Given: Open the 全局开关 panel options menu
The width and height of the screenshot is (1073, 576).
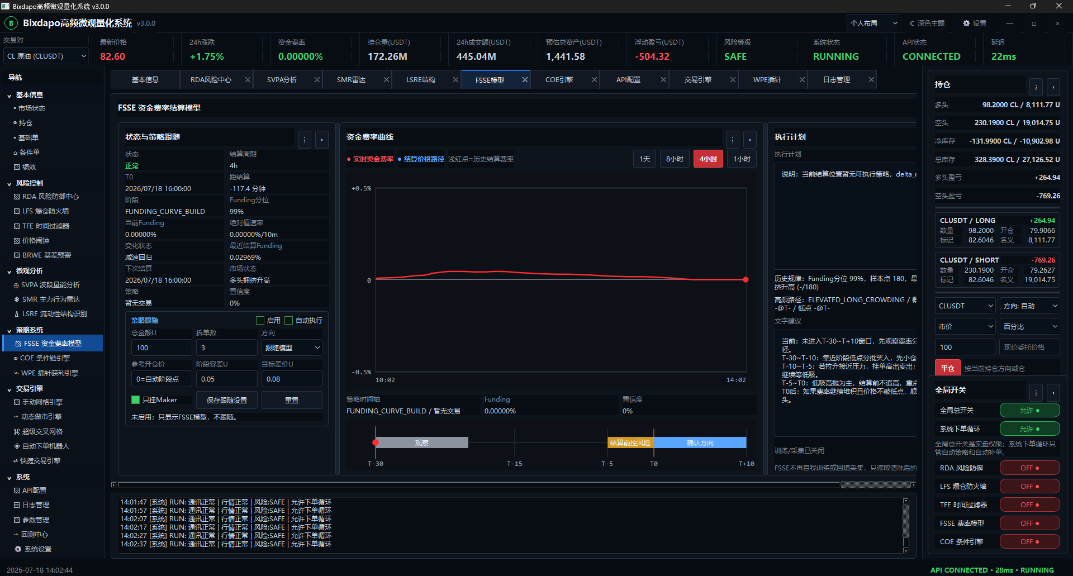Looking at the screenshot, I should (1036, 393).
